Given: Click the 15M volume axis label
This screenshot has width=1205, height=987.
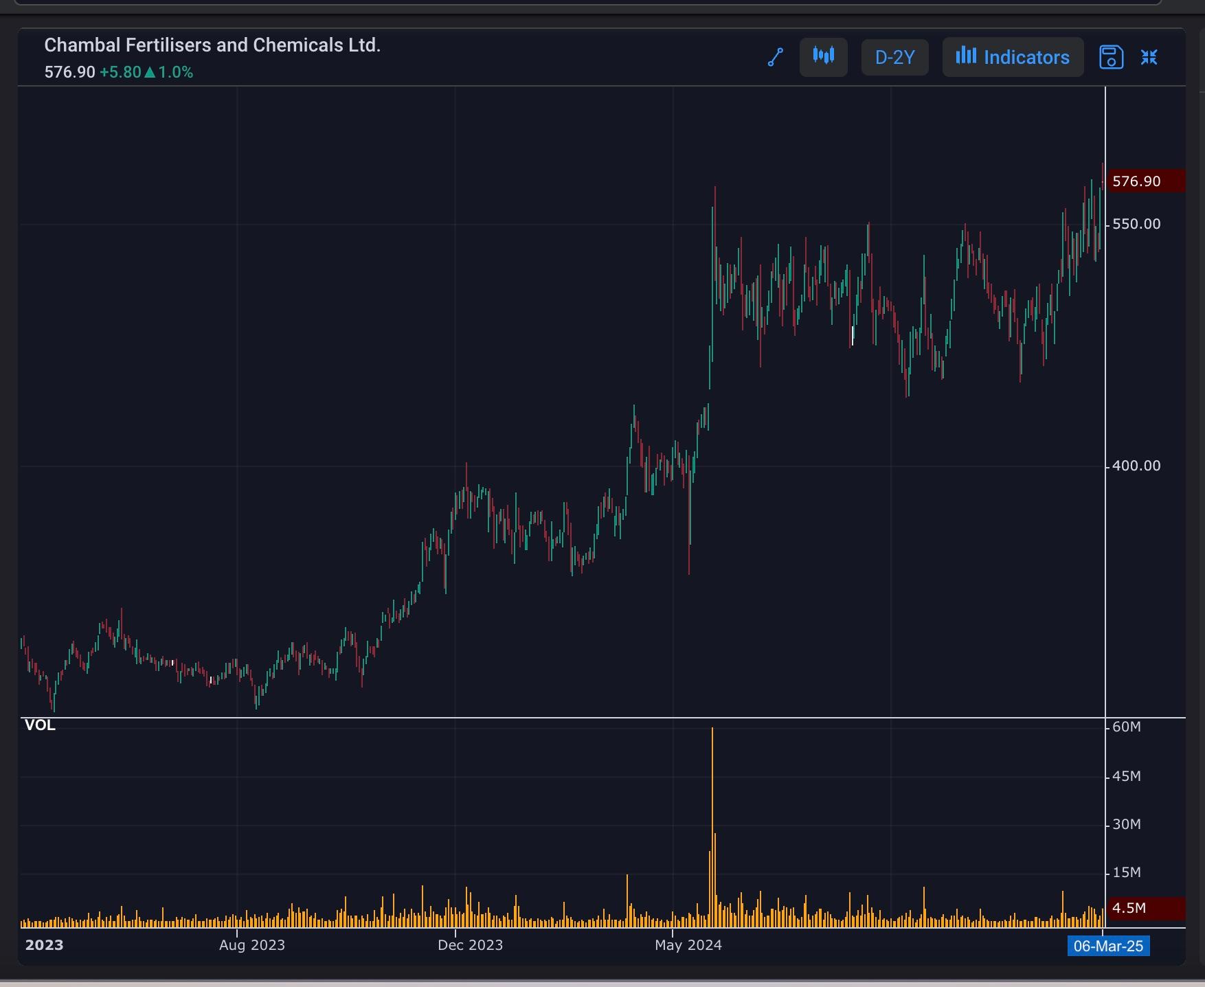Looking at the screenshot, I should click(x=1127, y=872).
